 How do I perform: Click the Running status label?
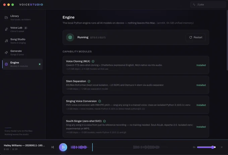[x=83, y=37]
